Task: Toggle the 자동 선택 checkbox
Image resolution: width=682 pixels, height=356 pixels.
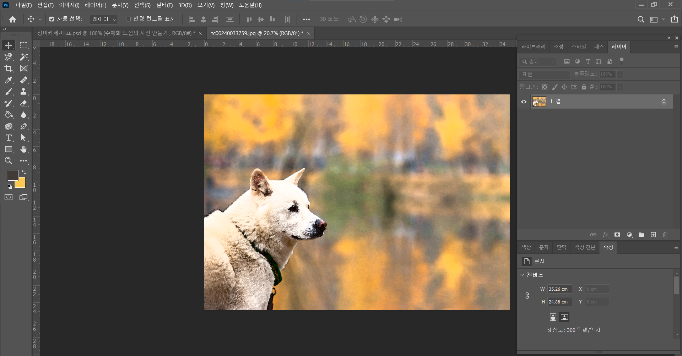Action: [x=52, y=19]
